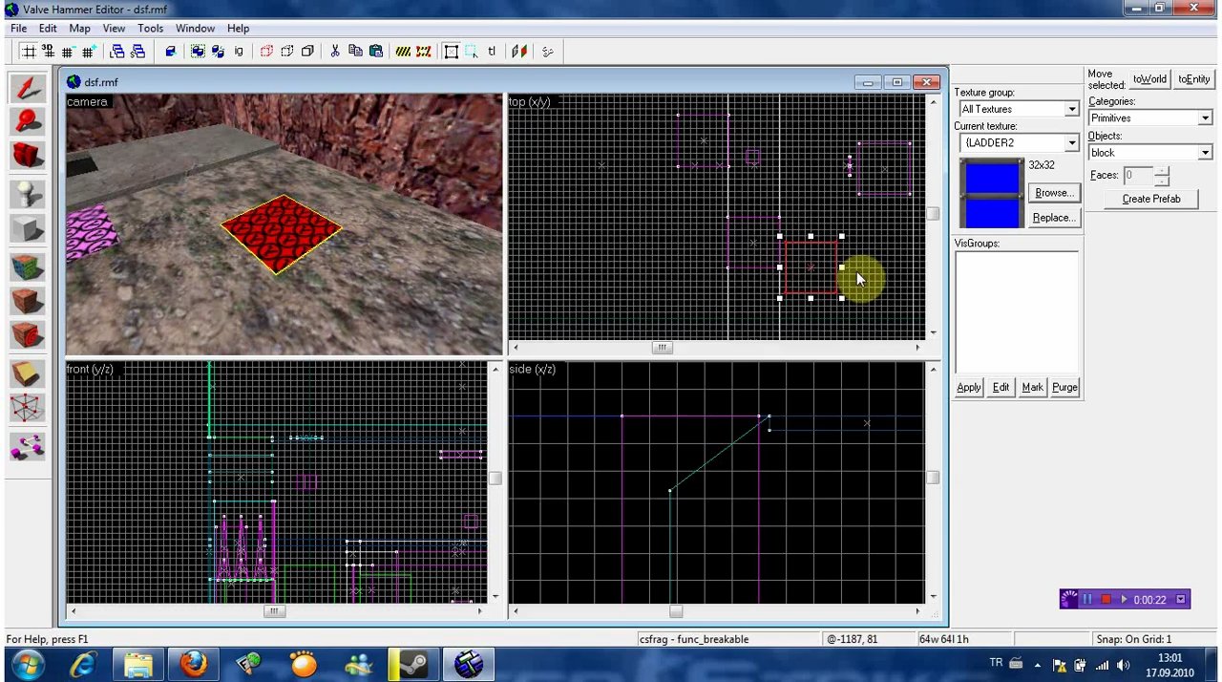Pause the screen recorder
The image size is (1222, 682).
coord(1086,600)
